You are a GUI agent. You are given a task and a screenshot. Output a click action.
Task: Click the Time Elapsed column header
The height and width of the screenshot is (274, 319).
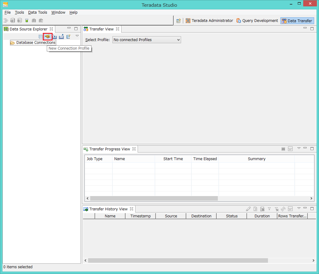(x=205, y=159)
